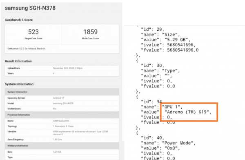Screen dimensions: 245x160
Task: Click the Views row
Action: (x=62, y=73)
